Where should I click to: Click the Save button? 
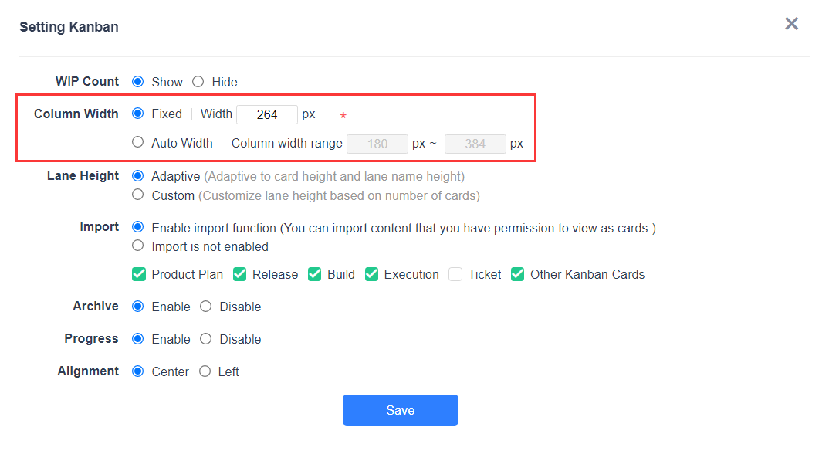coord(400,410)
